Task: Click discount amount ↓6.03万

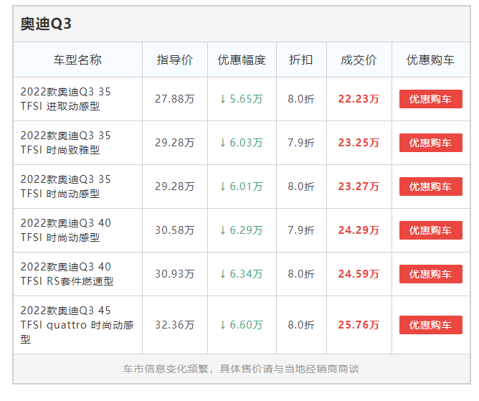Action: click(x=242, y=143)
